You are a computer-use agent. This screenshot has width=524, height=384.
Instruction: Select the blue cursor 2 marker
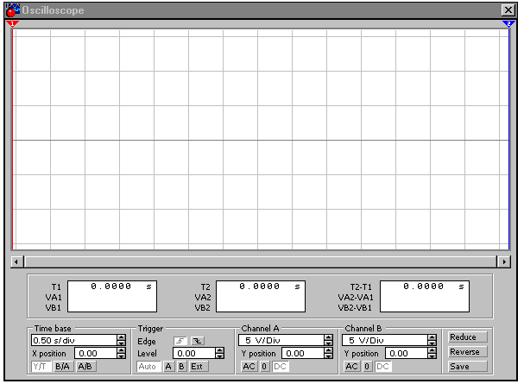coord(508,23)
